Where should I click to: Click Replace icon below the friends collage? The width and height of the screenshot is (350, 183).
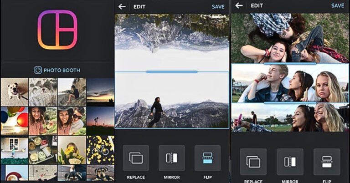point(253,162)
